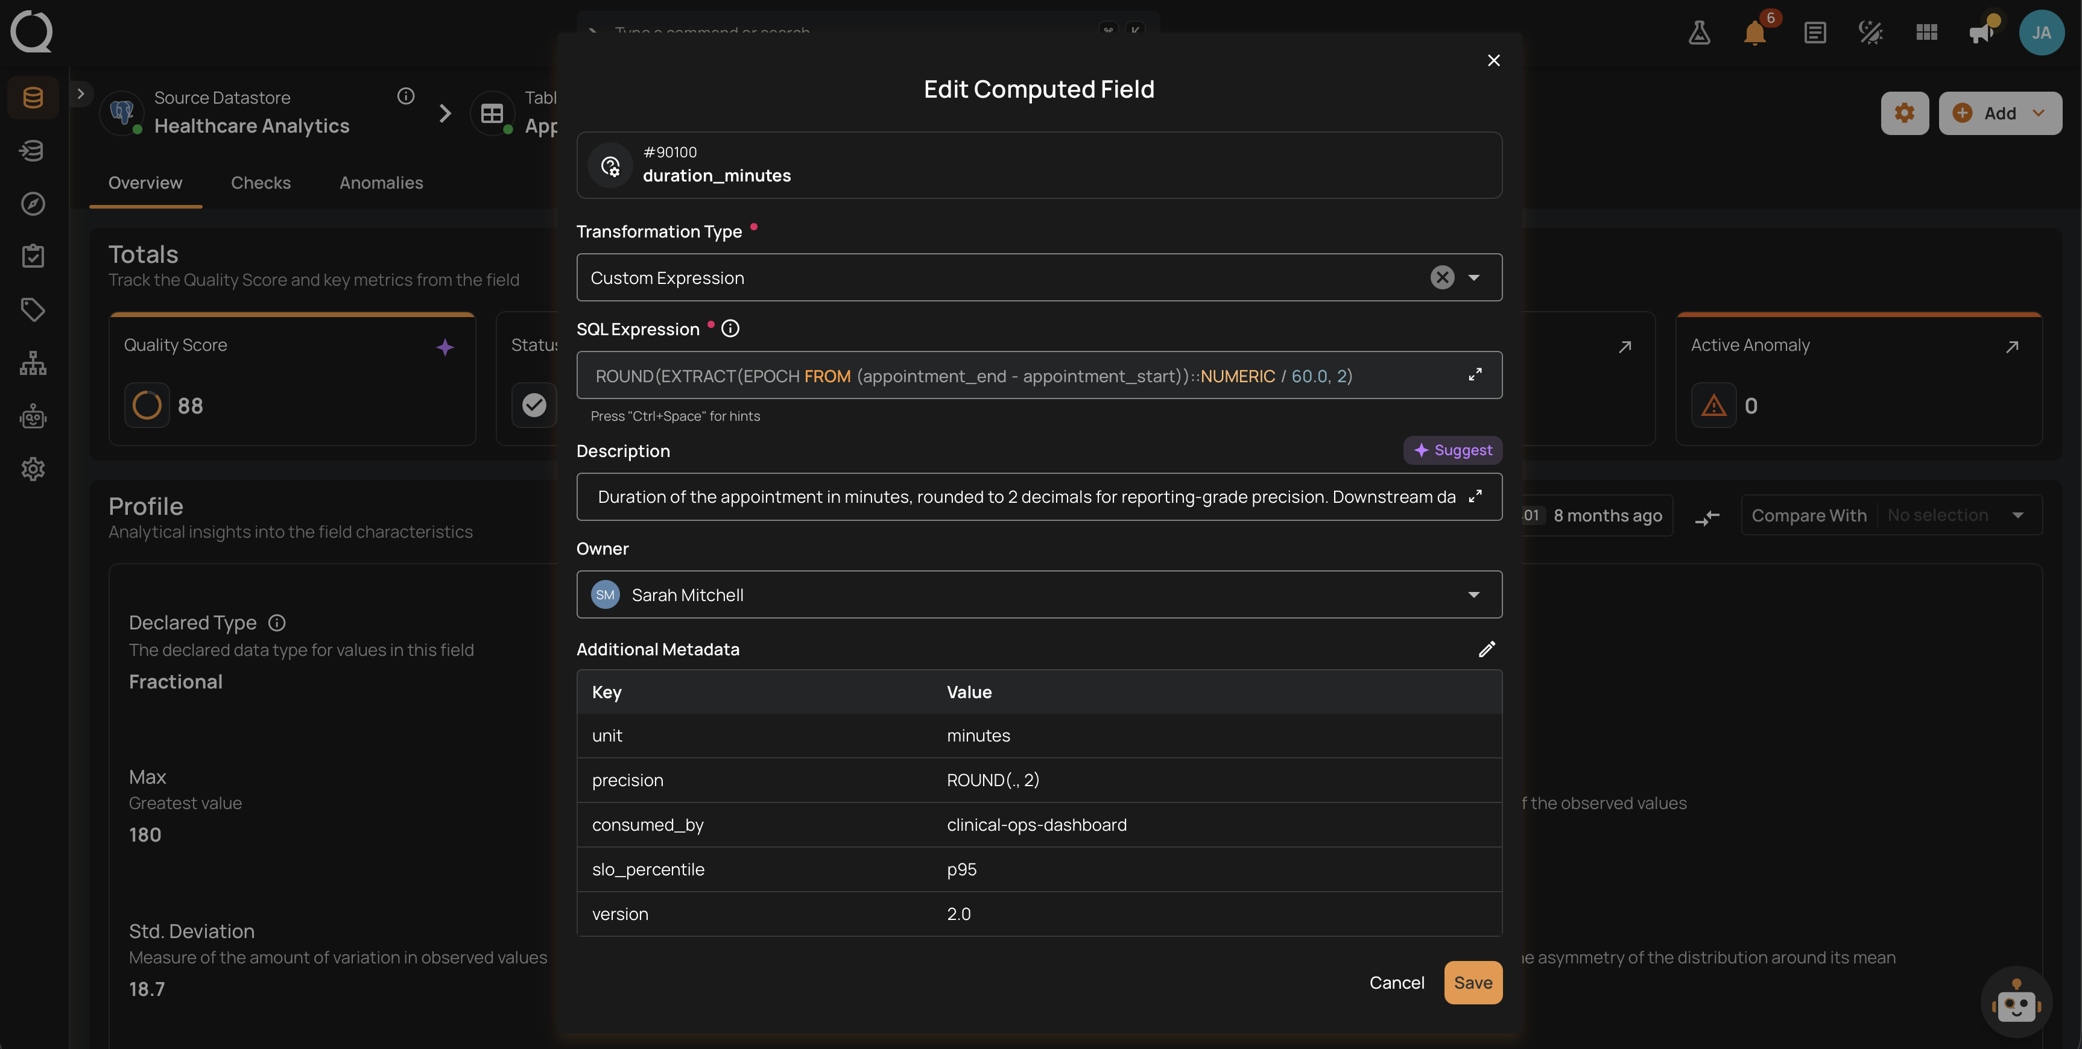Click the breadcrumb chevron after Healthcare Analytics
This screenshot has width=2082, height=1049.
tap(445, 113)
